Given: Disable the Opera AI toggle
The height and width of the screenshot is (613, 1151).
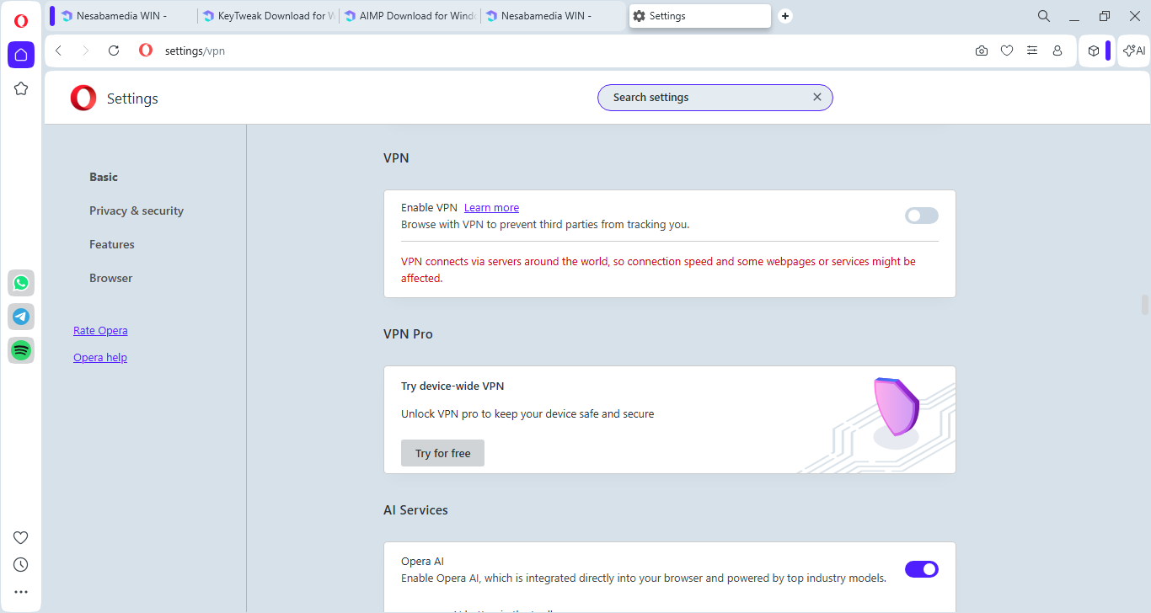Looking at the screenshot, I should pos(921,569).
